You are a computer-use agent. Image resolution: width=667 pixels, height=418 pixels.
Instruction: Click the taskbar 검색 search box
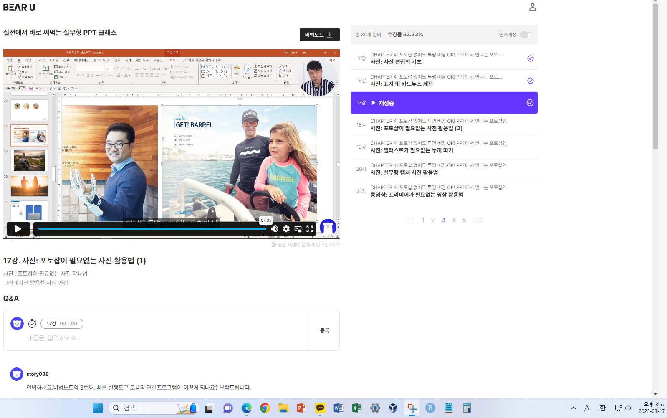point(154,408)
